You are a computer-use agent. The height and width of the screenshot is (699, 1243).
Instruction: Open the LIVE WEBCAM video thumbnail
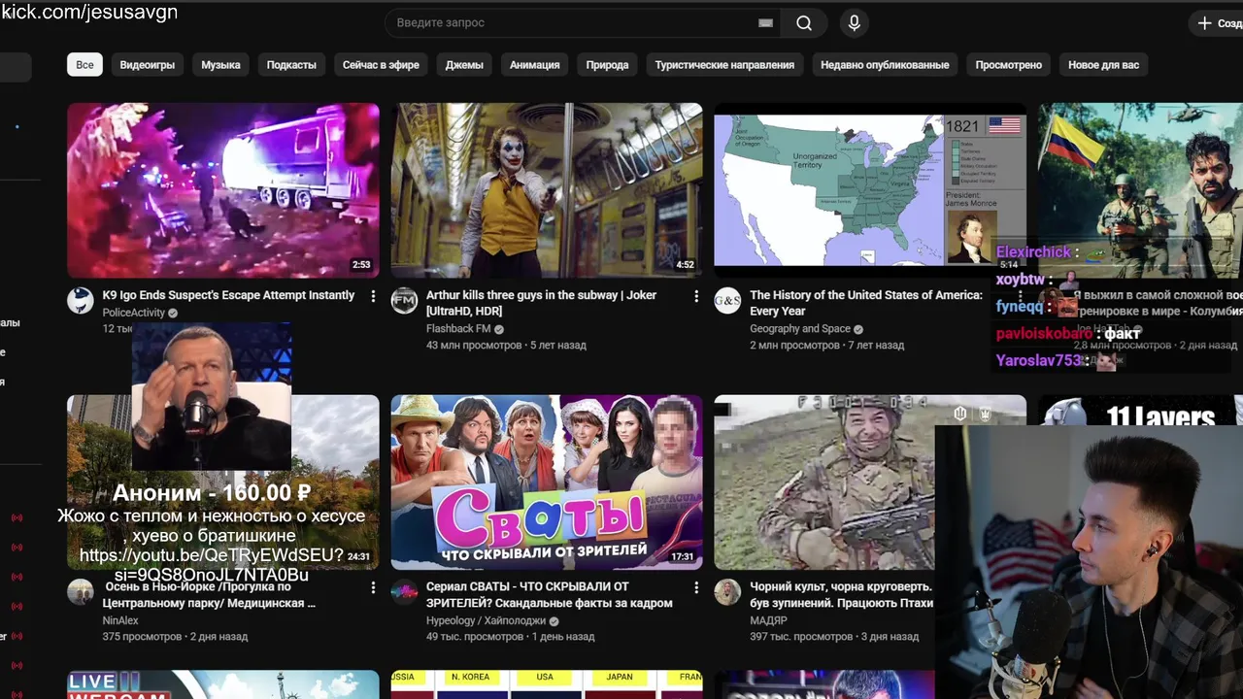pos(223,684)
